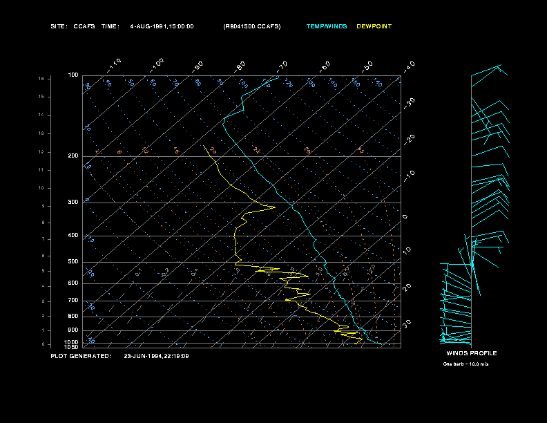Image resolution: width=547 pixels, height=423 pixels.
Task: Click the 1050 pressure label at bottom
Action: pyautogui.click(x=72, y=347)
